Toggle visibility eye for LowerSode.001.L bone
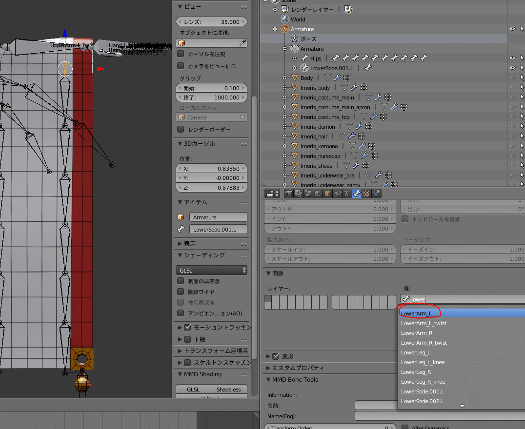 point(512,68)
